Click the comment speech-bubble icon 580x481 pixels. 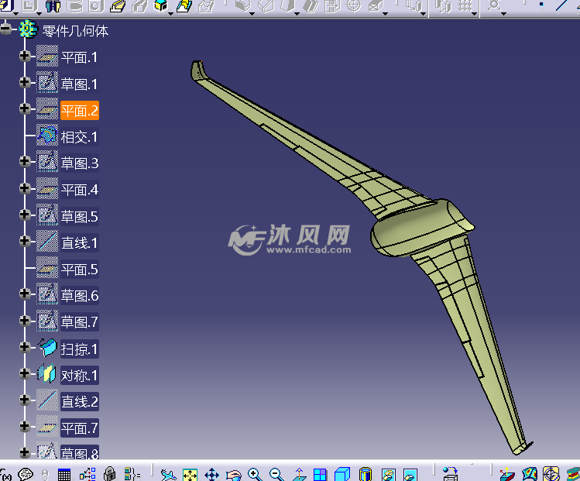[x=26, y=475]
